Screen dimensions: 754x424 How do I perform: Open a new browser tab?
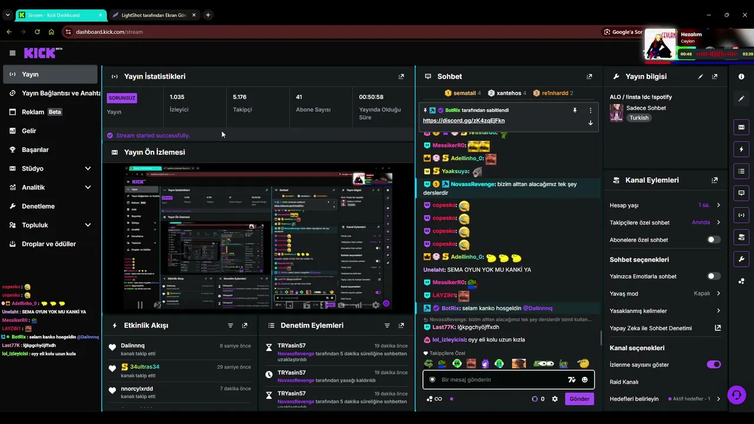(x=208, y=15)
